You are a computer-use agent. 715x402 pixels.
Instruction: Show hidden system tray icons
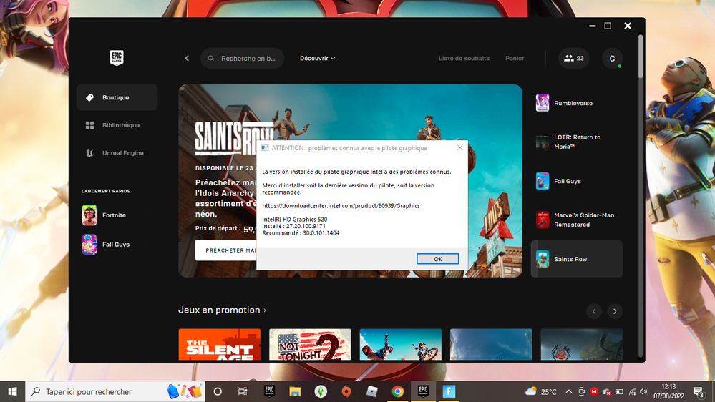[x=568, y=391]
